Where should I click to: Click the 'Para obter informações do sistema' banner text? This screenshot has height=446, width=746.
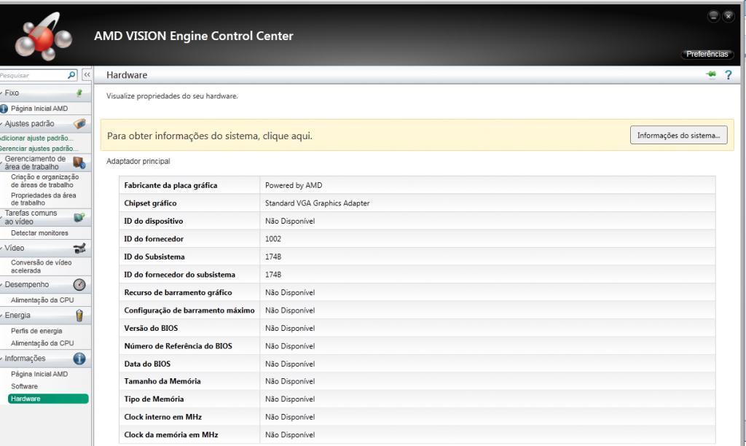(x=210, y=136)
